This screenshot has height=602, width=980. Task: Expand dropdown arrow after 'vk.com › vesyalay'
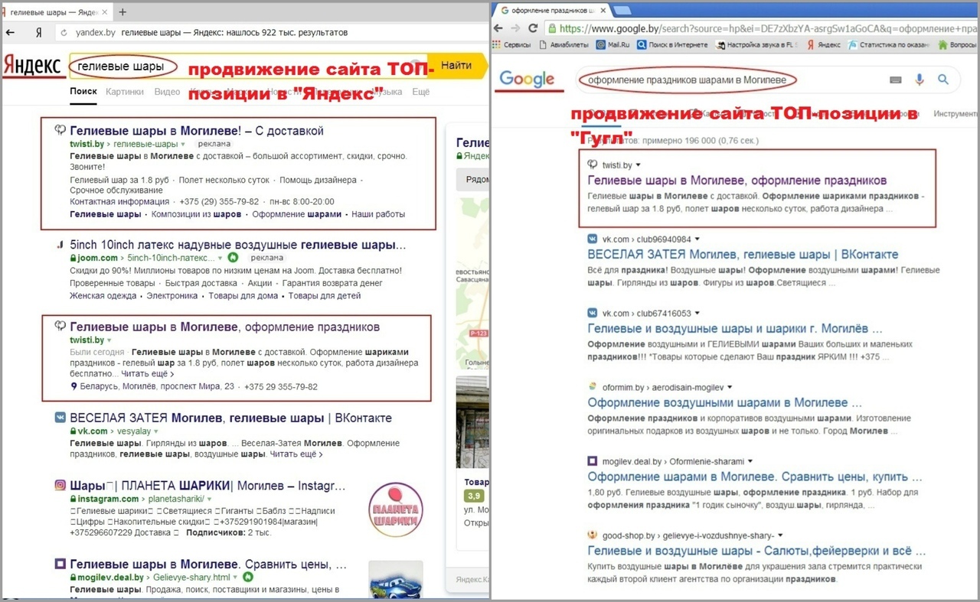pyautogui.click(x=156, y=431)
